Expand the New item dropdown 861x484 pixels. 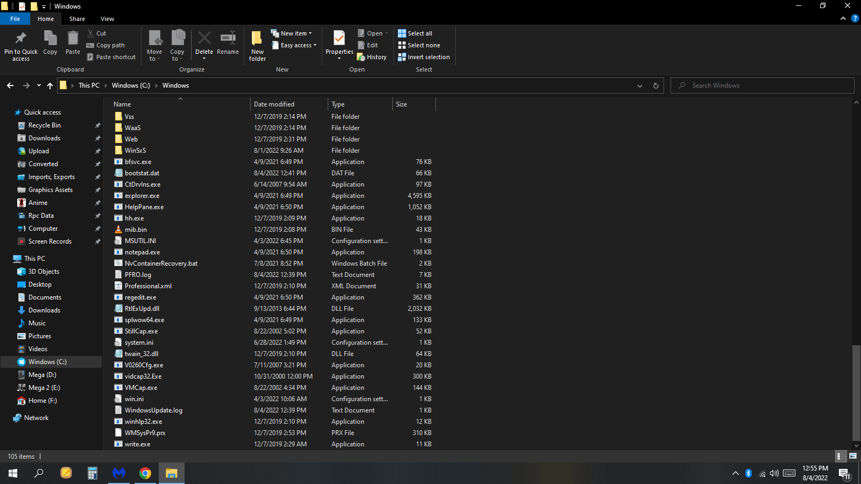pos(291,33)
